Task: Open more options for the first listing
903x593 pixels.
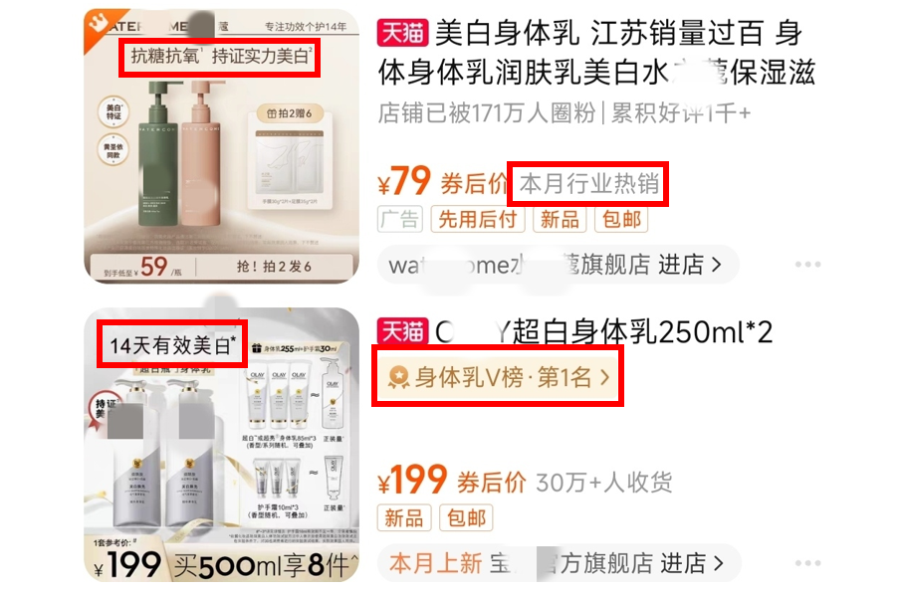Action: (x=807, y=265)
